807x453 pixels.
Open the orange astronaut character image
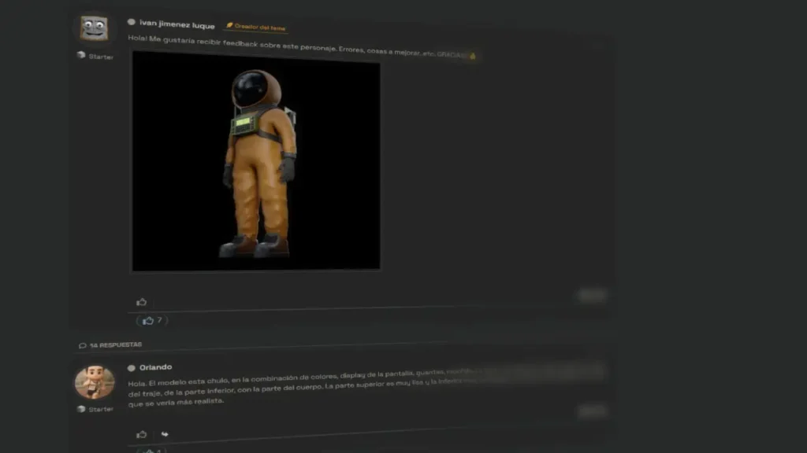coord(256,161)
